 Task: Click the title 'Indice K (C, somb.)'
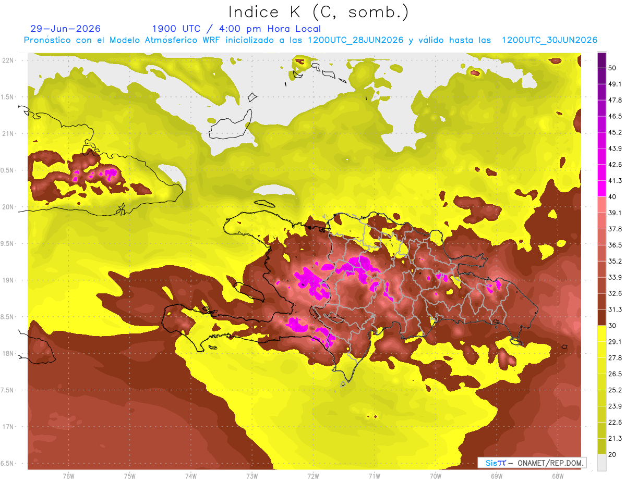(319, 13)
